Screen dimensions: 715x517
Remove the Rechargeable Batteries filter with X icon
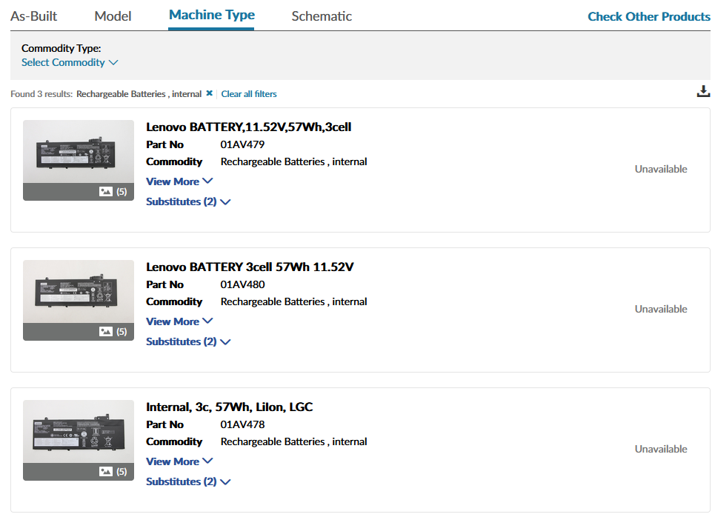[x=209, y=93]
